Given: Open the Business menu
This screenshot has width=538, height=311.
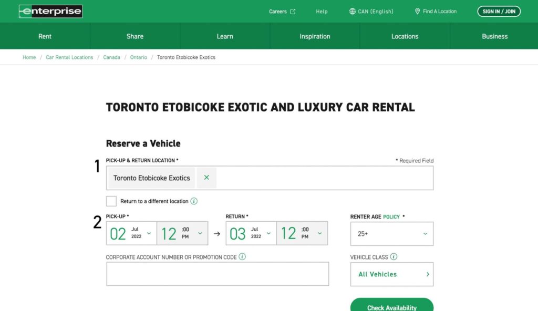Looking at the screenshot, I should tap(494, 36).
